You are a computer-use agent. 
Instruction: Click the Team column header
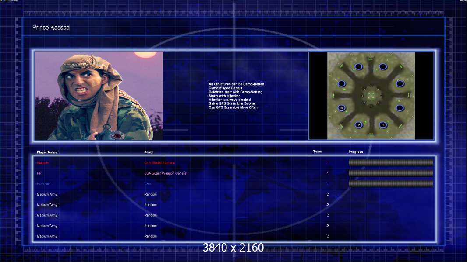(318, 152)
